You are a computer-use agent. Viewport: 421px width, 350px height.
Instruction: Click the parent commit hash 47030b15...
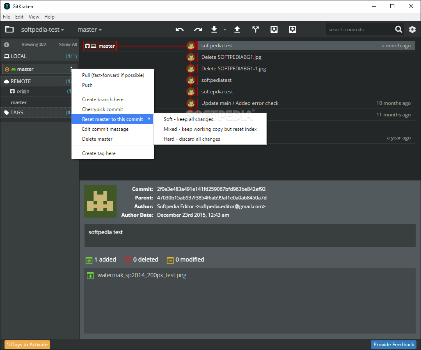(x=212, y=198)
